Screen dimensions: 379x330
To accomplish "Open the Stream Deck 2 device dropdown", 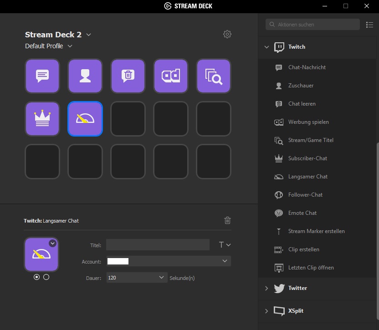I will (88, 35).
